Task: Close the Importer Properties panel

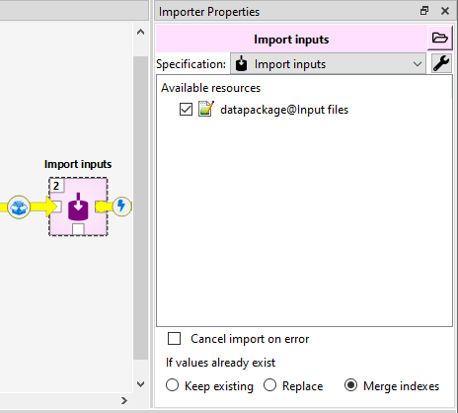Action: (x=445, y=11)
